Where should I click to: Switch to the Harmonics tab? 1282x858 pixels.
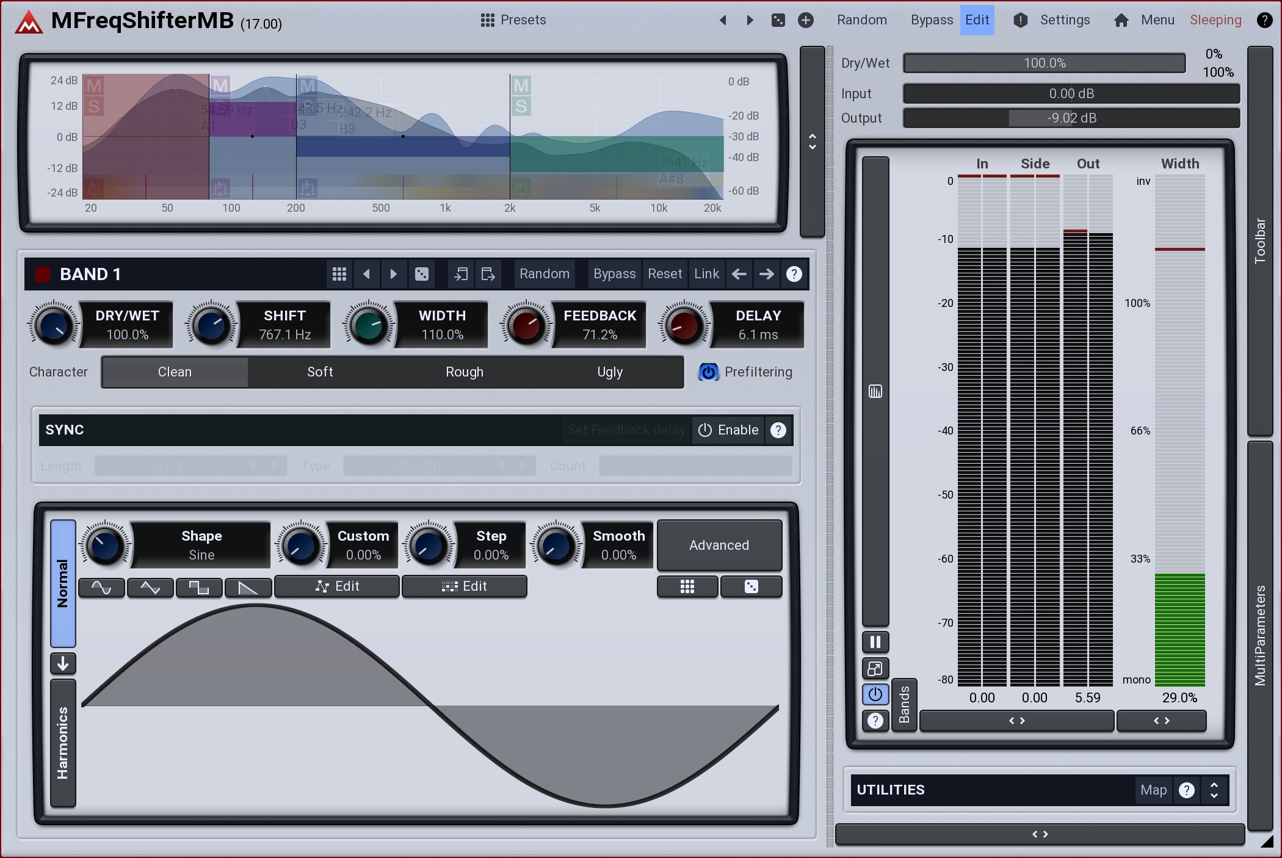63,743
